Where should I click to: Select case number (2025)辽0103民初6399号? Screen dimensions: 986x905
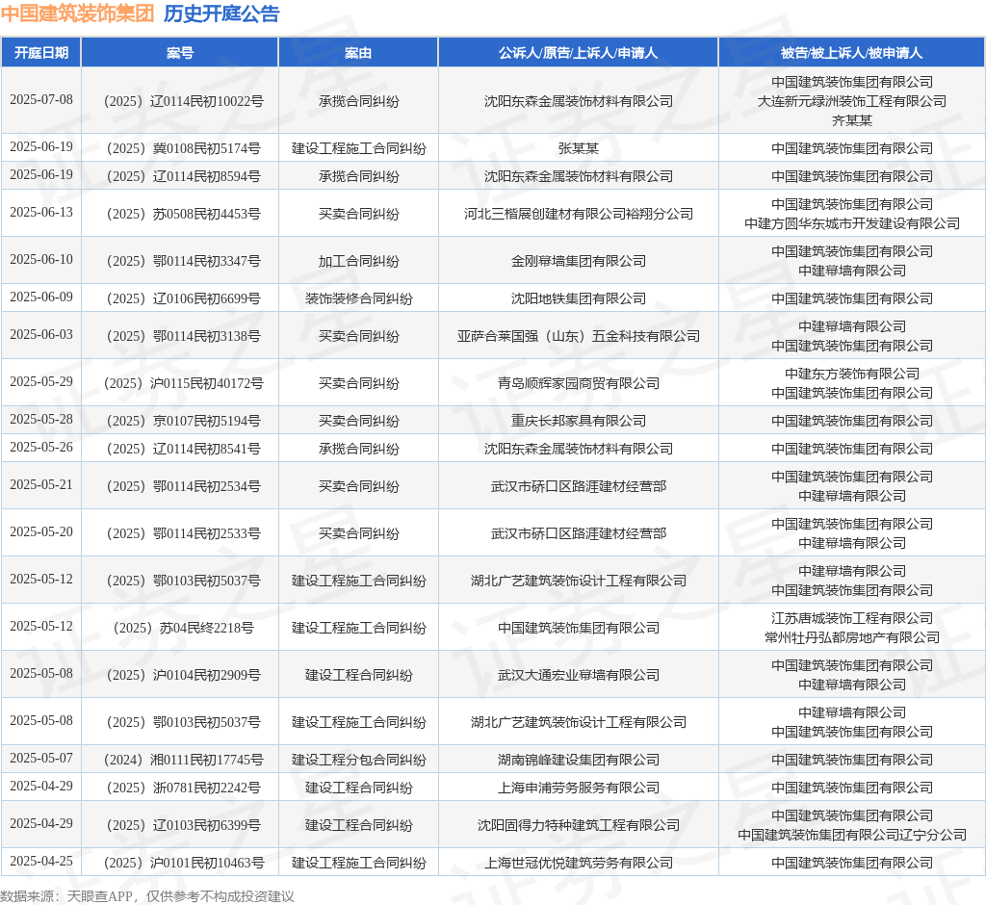click(183, 825)
